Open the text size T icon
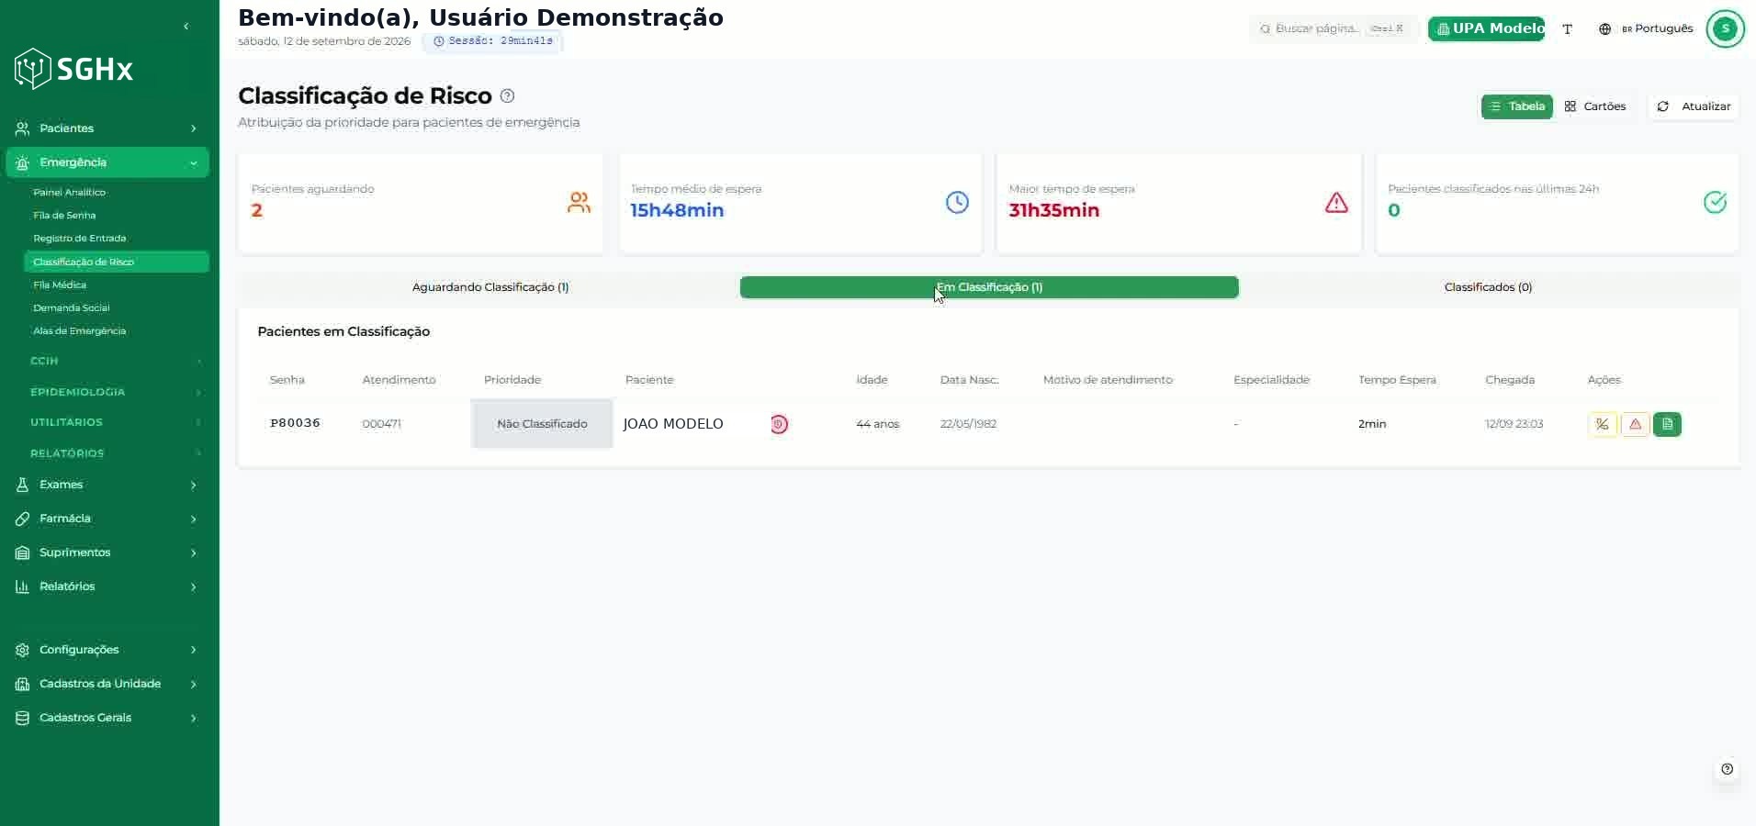This screenshot has width=1756, height=826. (1568, 29)
